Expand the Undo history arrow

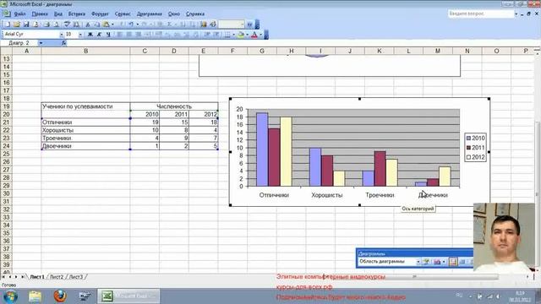(137, 24)
